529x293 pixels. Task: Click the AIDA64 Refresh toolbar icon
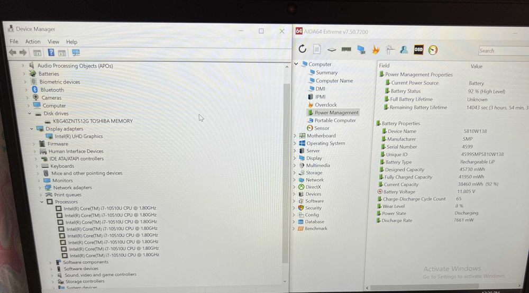pyautogui.click(x=302, y=49)
